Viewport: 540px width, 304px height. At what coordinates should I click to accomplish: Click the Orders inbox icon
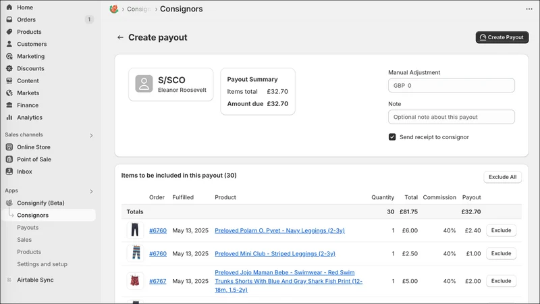[x=9, y=20]
